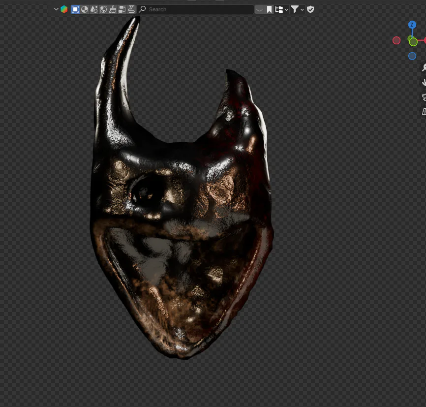Switch to Scenes asset type icon
426x407 pixels.
point(94,9)
